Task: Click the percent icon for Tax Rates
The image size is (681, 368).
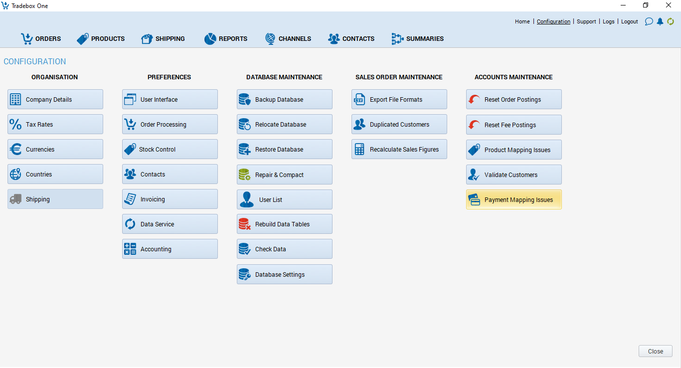Action: point(15,124)
